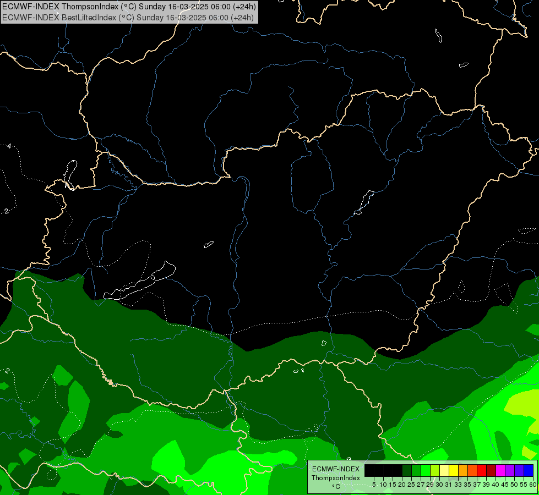Click the legend tick value "55"
Viewport: 539px width, 495px height.
click(x=524, y=485)
